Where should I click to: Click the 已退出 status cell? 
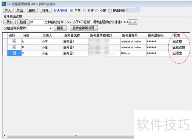pos(181,53)
